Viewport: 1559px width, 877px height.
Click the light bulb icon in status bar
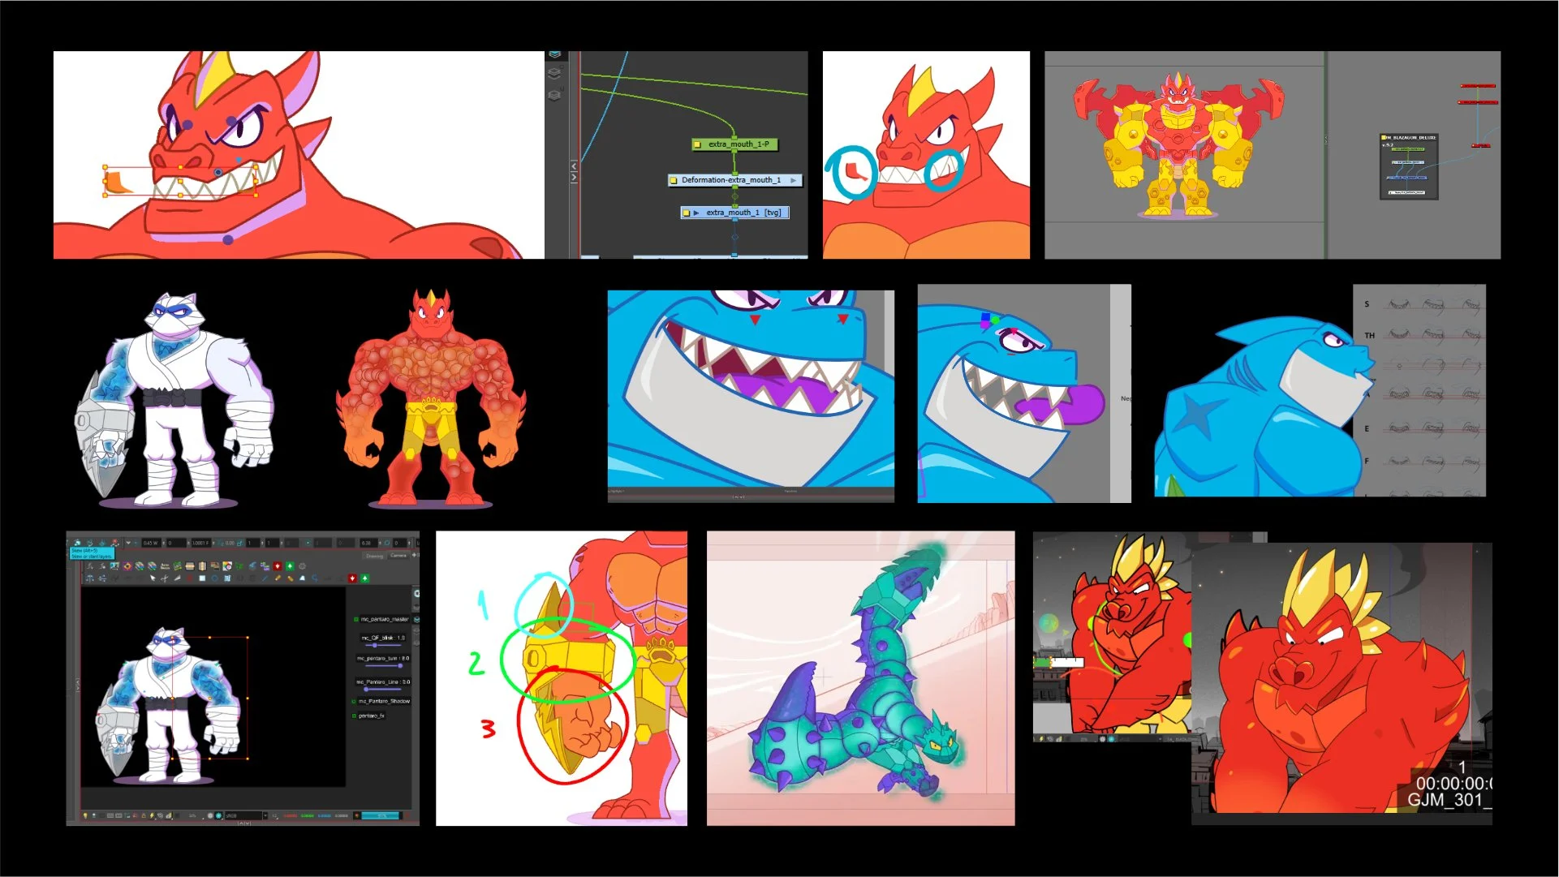[x=84, y=815]
